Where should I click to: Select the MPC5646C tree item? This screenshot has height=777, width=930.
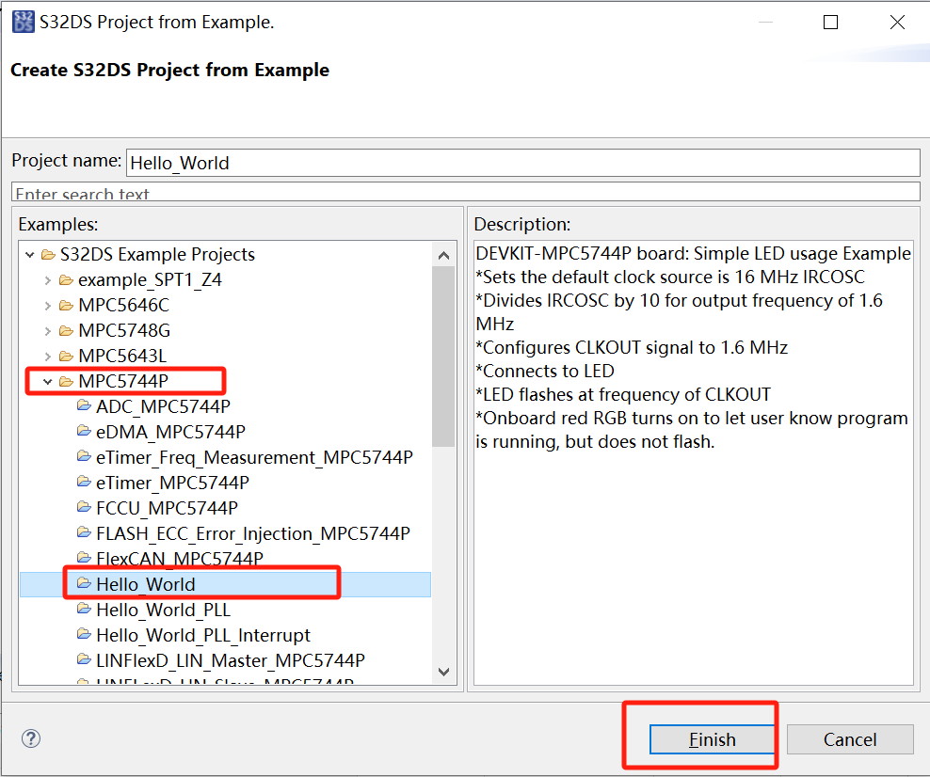pos(123,305)
